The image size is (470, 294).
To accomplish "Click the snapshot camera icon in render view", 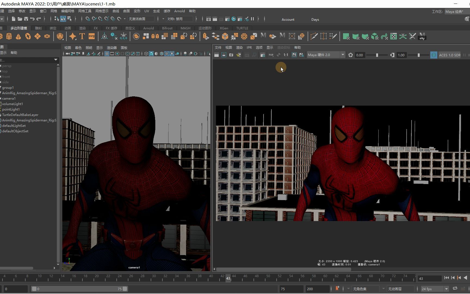I will [x=231, y=55].
